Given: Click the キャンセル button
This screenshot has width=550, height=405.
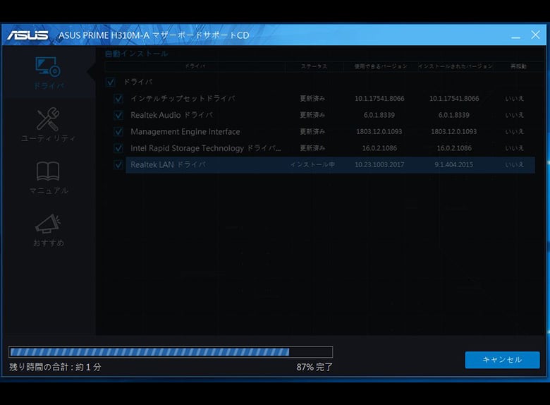Looking at the screenshot, I should tap(502, 360).
